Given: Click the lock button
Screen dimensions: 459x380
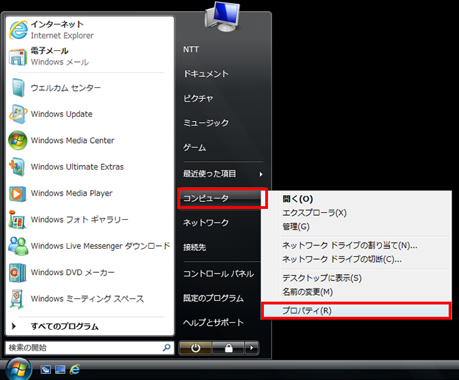Looking at the screenshot, I should (x=227, y=348).
